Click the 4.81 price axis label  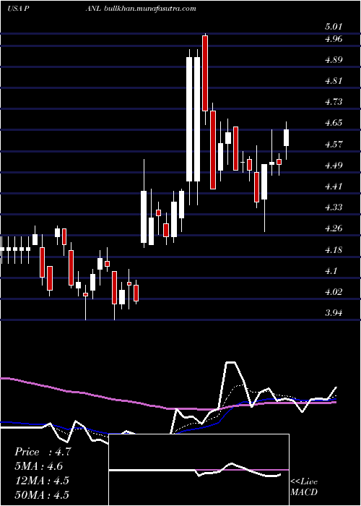pyautogui.click(x=334, y=81)
